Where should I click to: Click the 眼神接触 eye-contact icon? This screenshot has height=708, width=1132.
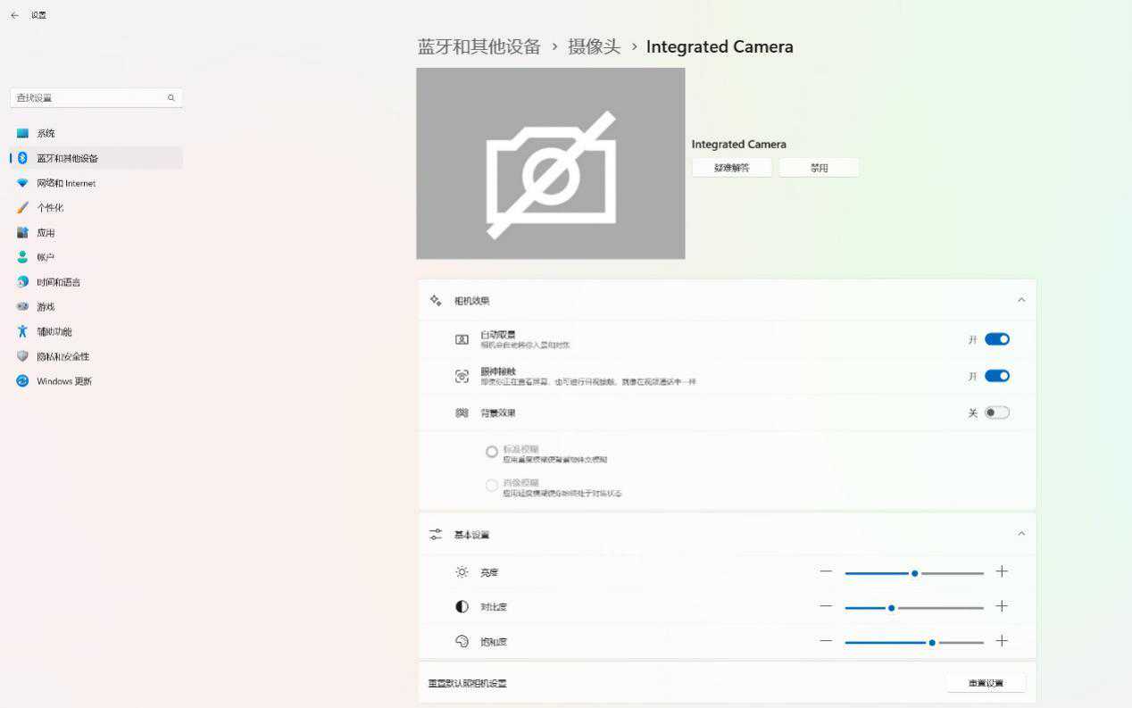click(x=462, y=377)
